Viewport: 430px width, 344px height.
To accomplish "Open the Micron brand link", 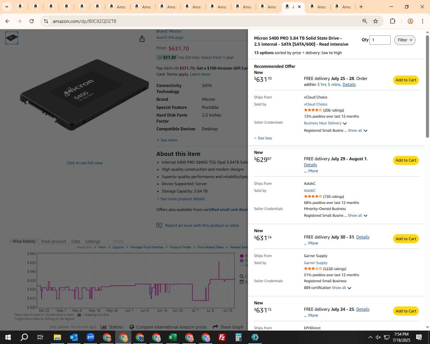I will point(169,31).
